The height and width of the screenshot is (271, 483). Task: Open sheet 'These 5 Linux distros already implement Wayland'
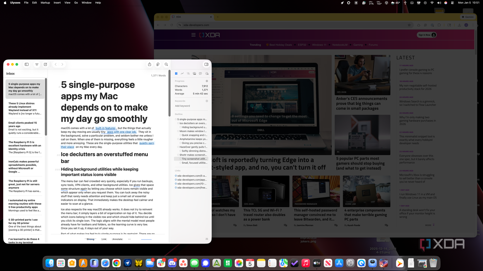[25, 108]
